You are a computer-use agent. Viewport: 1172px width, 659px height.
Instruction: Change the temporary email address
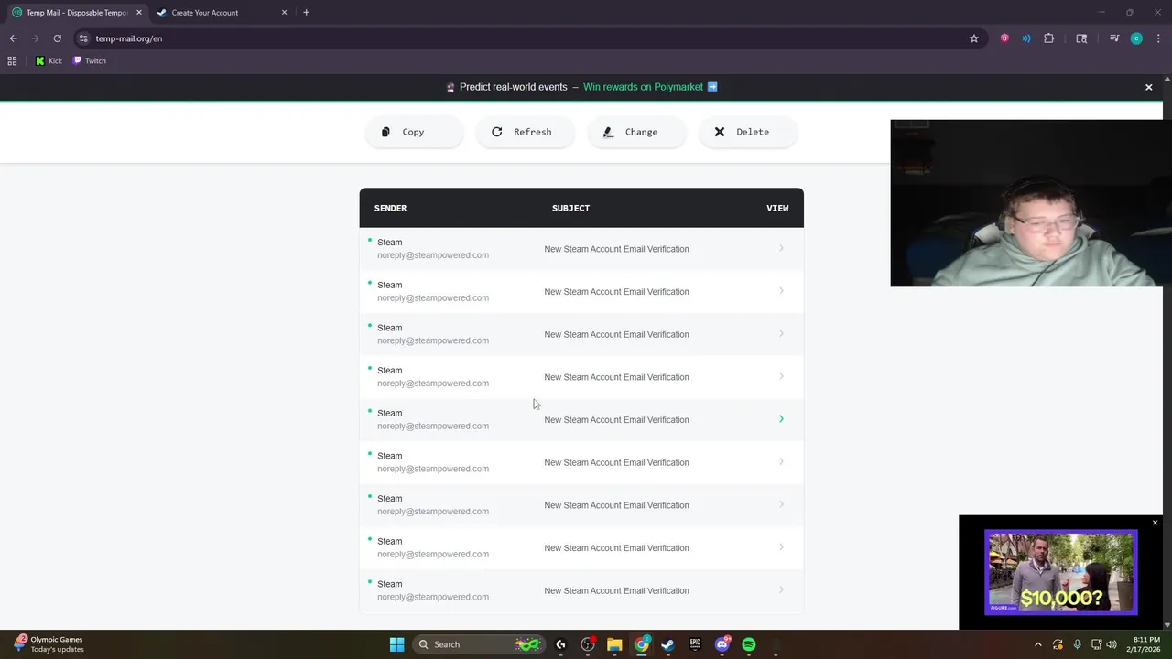tap(637, 132)
